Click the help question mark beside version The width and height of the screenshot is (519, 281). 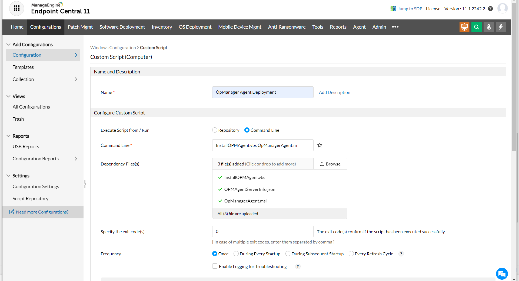click(490, 9)
